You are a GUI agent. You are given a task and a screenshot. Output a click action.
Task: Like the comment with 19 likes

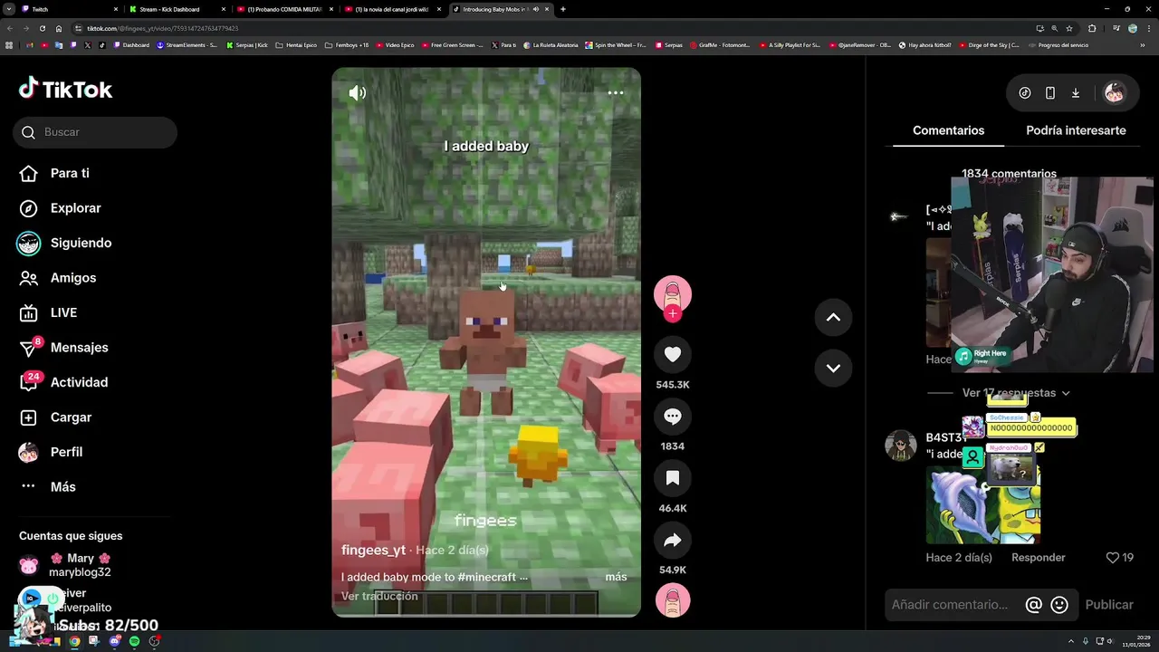(1113, 558)
